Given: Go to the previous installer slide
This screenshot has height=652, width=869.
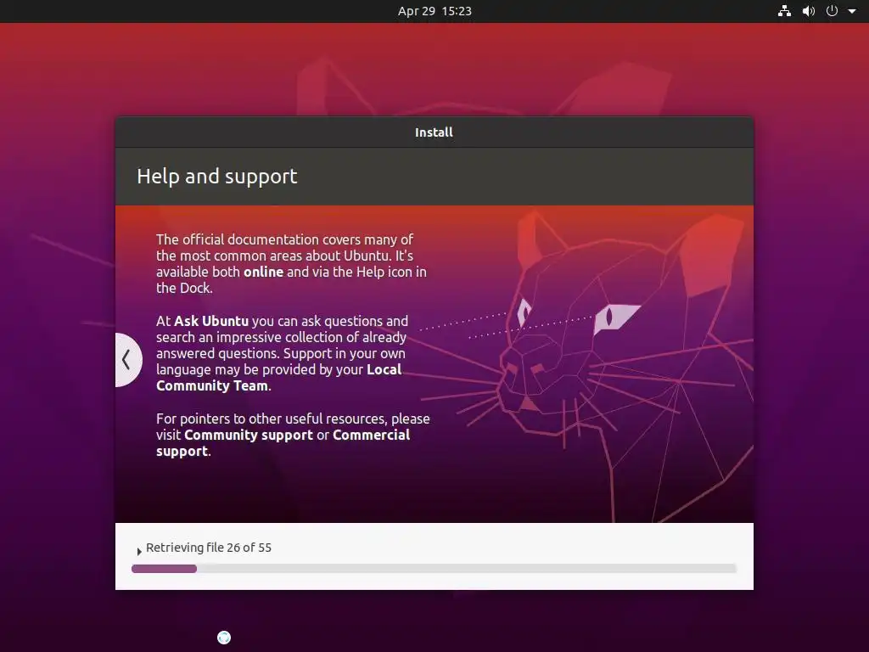Looking at the screenshot, I should (127, 360).
